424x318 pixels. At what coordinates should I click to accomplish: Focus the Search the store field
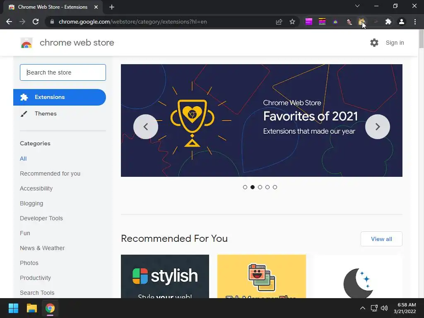click(x=63, y=72)
